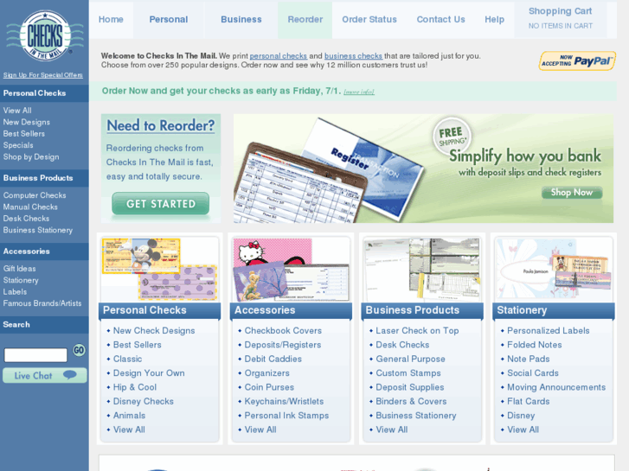Click General Purpose link
Image resolution: width=629 pixels, height=471 pixels.
tap(410, 360)
